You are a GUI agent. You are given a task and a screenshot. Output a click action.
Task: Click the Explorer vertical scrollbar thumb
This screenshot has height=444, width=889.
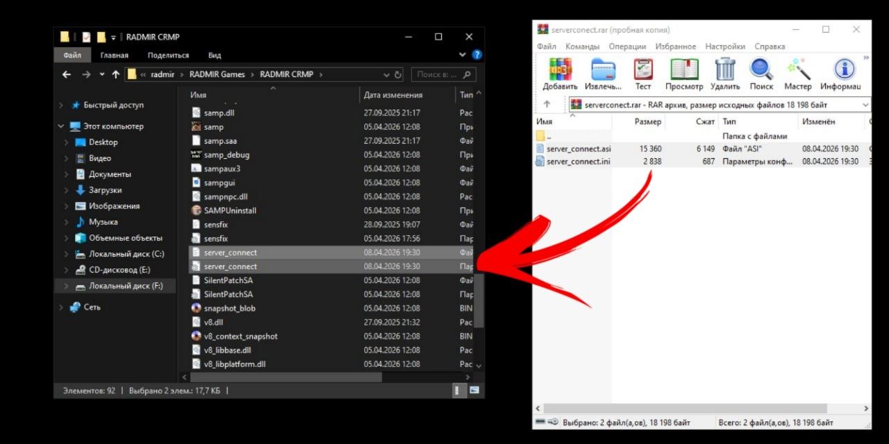click(x=479, y=300)
